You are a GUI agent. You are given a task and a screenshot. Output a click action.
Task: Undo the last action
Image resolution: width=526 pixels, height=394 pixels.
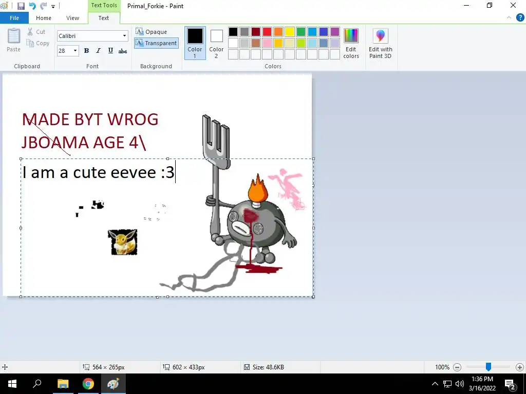tap(32, 6)
